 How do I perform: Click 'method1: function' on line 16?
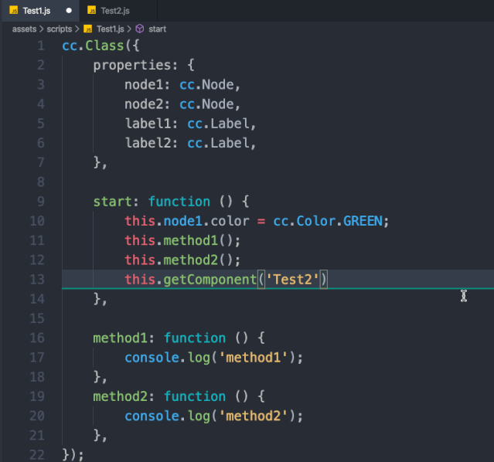(x=159, y=338)
